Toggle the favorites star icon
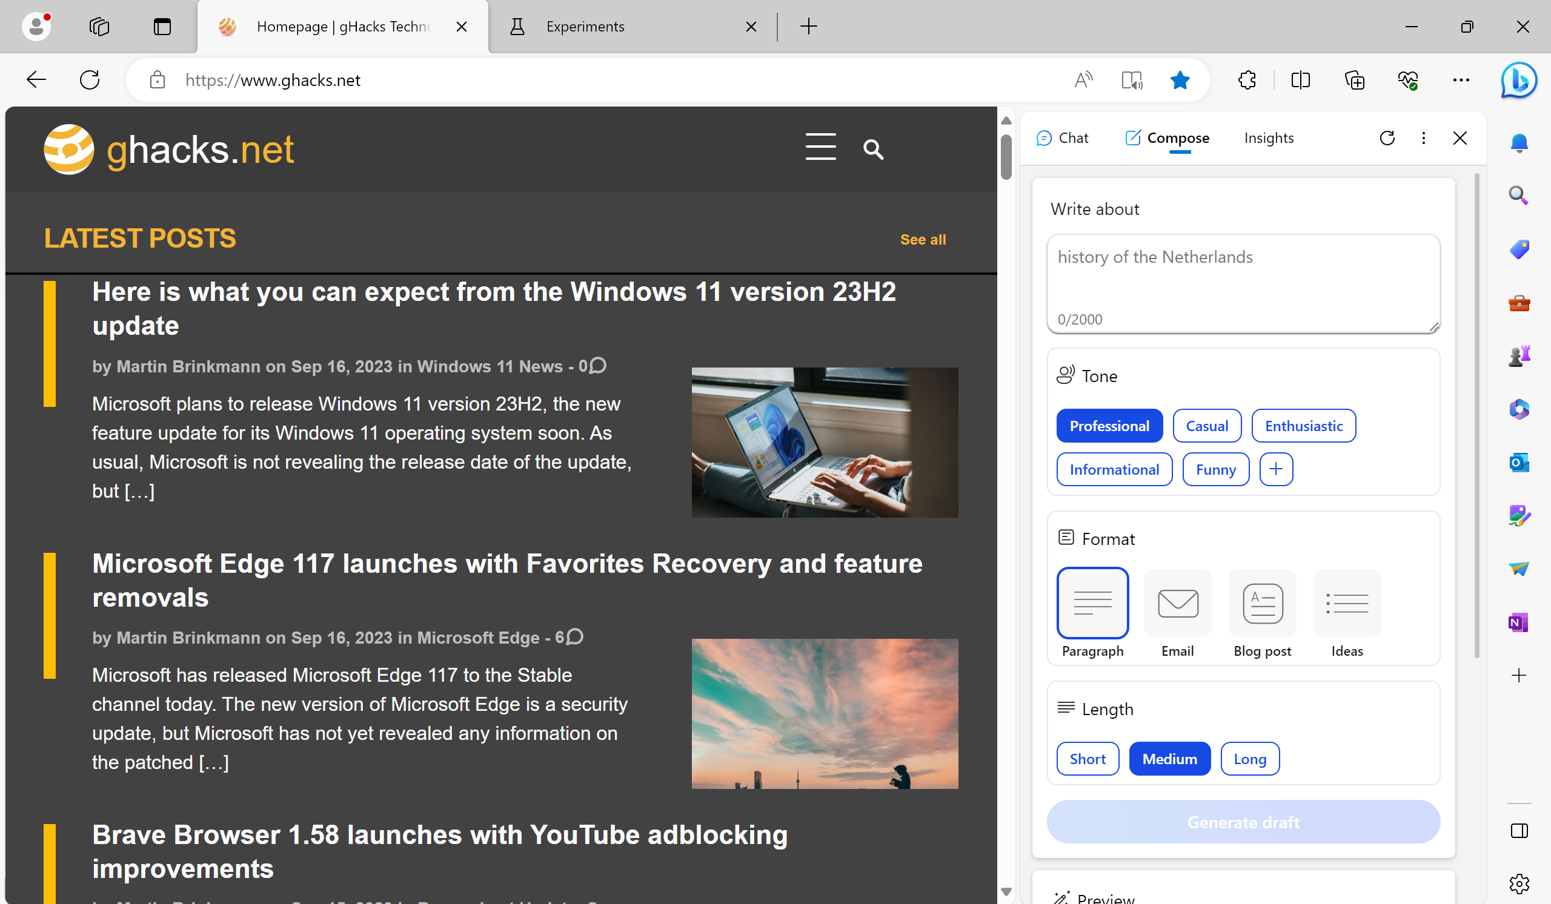Viewport: 1551px width, 904px height. pos(1179,80)
